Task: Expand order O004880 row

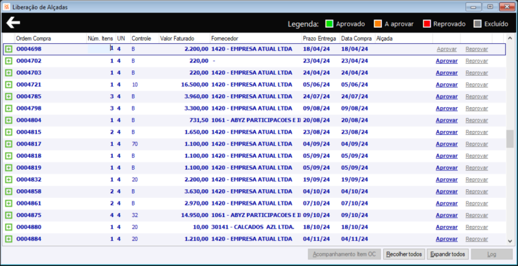Action: (8, 227)
